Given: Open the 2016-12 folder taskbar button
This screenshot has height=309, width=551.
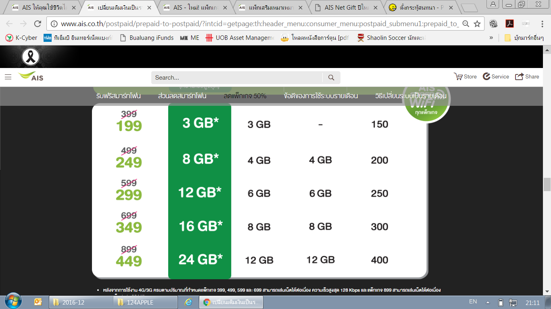Looking at the screenshot, I should coord(81,302).
